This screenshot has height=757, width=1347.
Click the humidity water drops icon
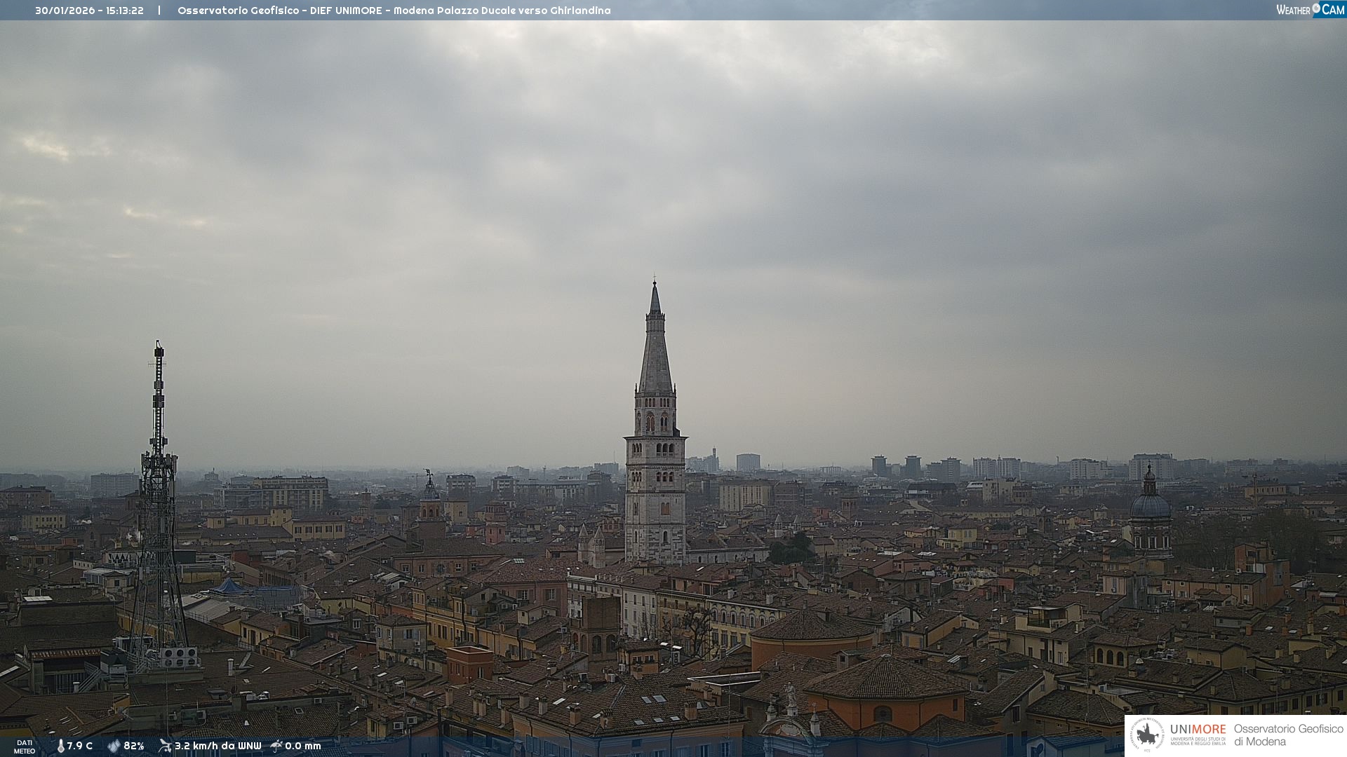coord(114,746)
